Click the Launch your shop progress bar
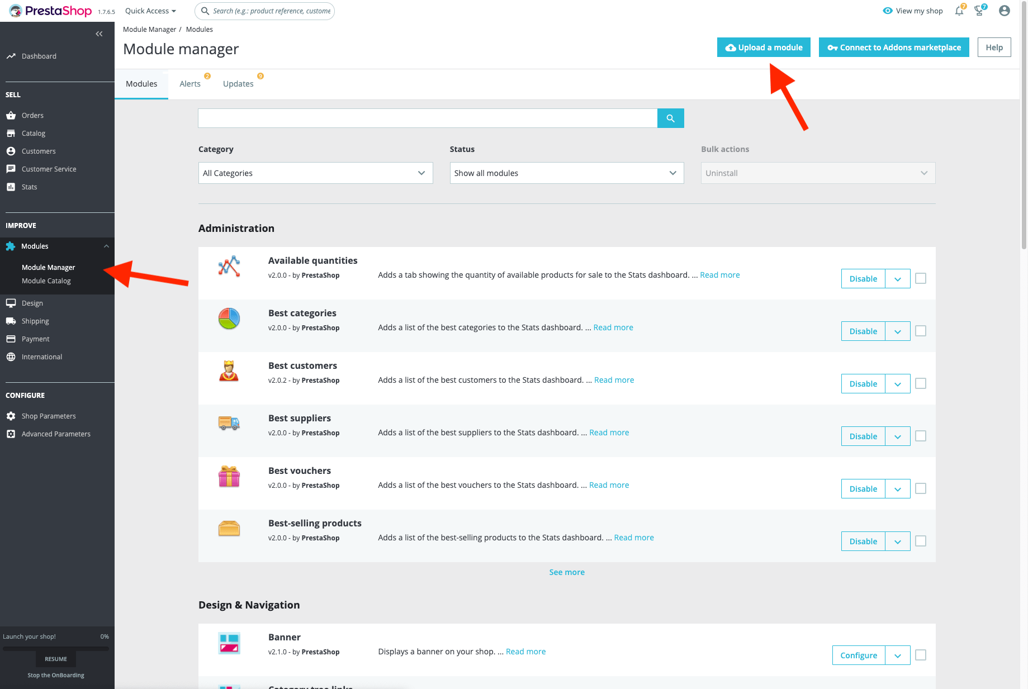This screenshot has height=689, width=1028. (x=56, y=649)
